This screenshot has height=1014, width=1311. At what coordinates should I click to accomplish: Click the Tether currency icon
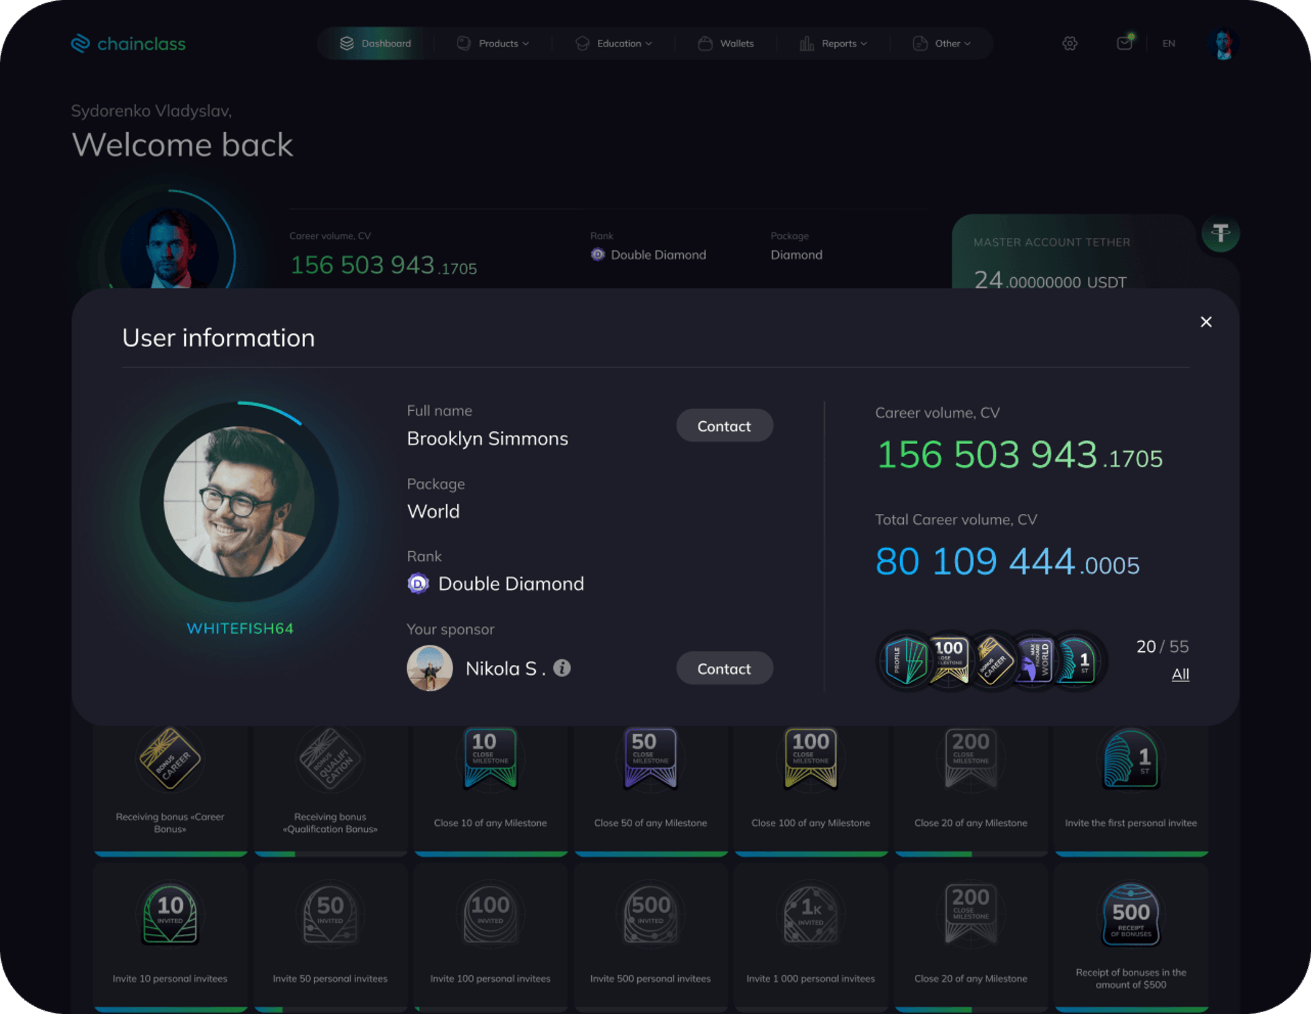point(1220,234)
